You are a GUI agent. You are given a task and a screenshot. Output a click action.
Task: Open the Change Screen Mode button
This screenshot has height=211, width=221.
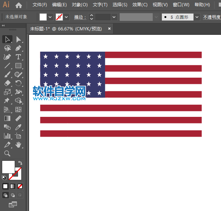click(x=13, y=204)
